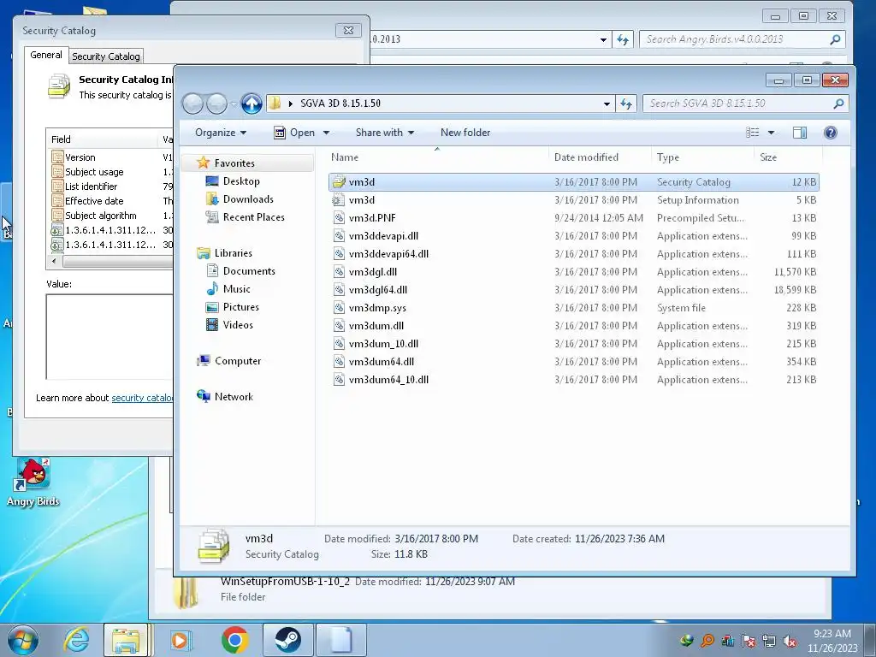Expand the Organize menu

(221, 133)
